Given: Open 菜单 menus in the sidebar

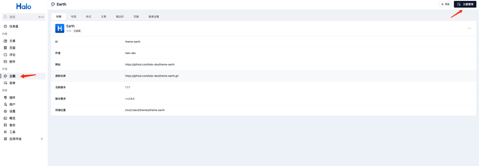Looking at the screenshot, I should (12, 83).
